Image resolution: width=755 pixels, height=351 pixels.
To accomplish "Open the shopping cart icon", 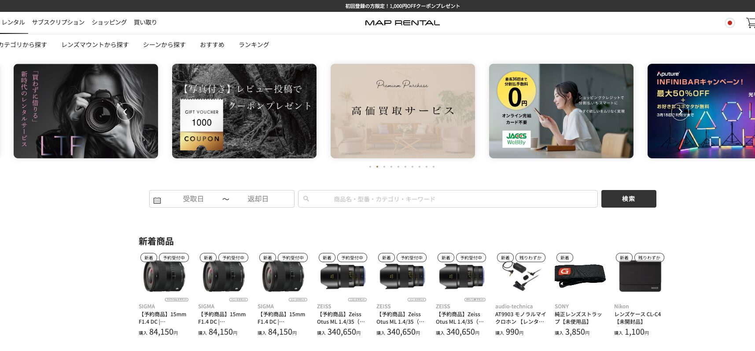I will [751, 23].
